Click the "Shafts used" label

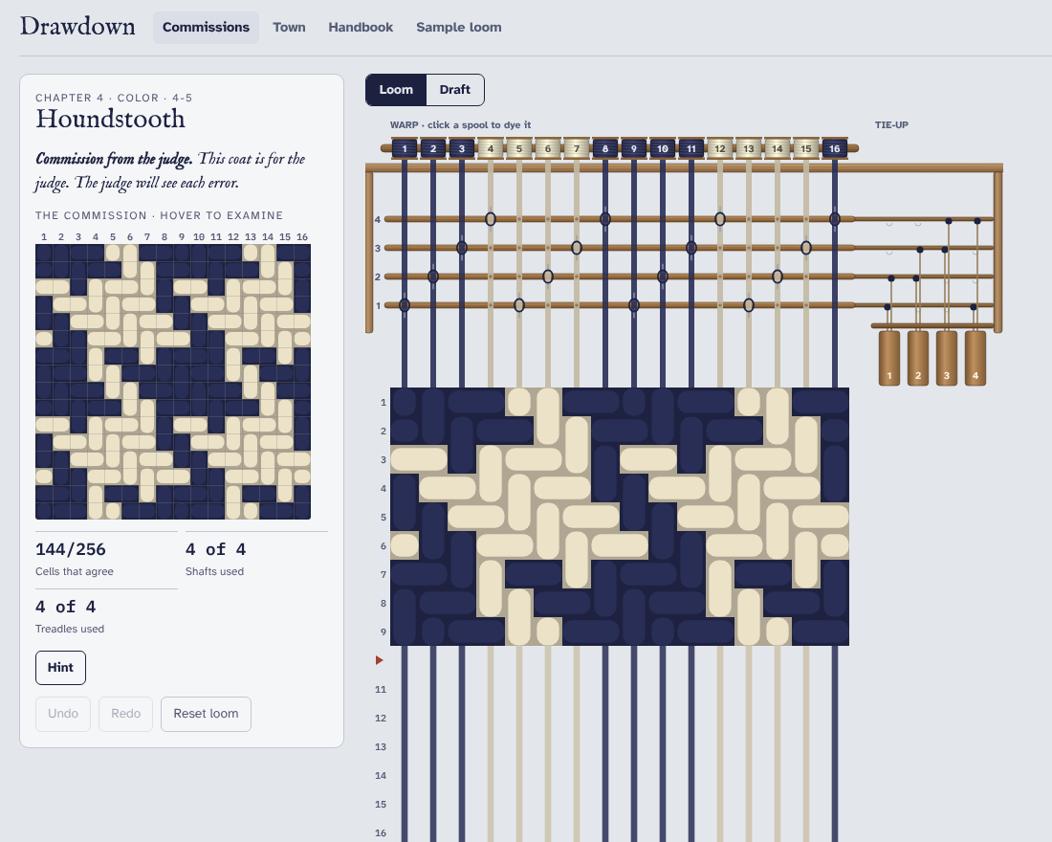click(x=214, y=571)
